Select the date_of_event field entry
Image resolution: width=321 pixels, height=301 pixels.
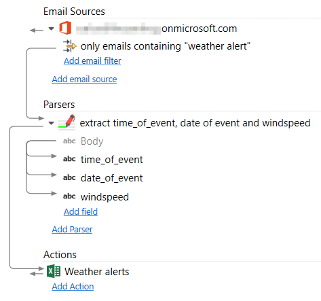click(112, 178)
